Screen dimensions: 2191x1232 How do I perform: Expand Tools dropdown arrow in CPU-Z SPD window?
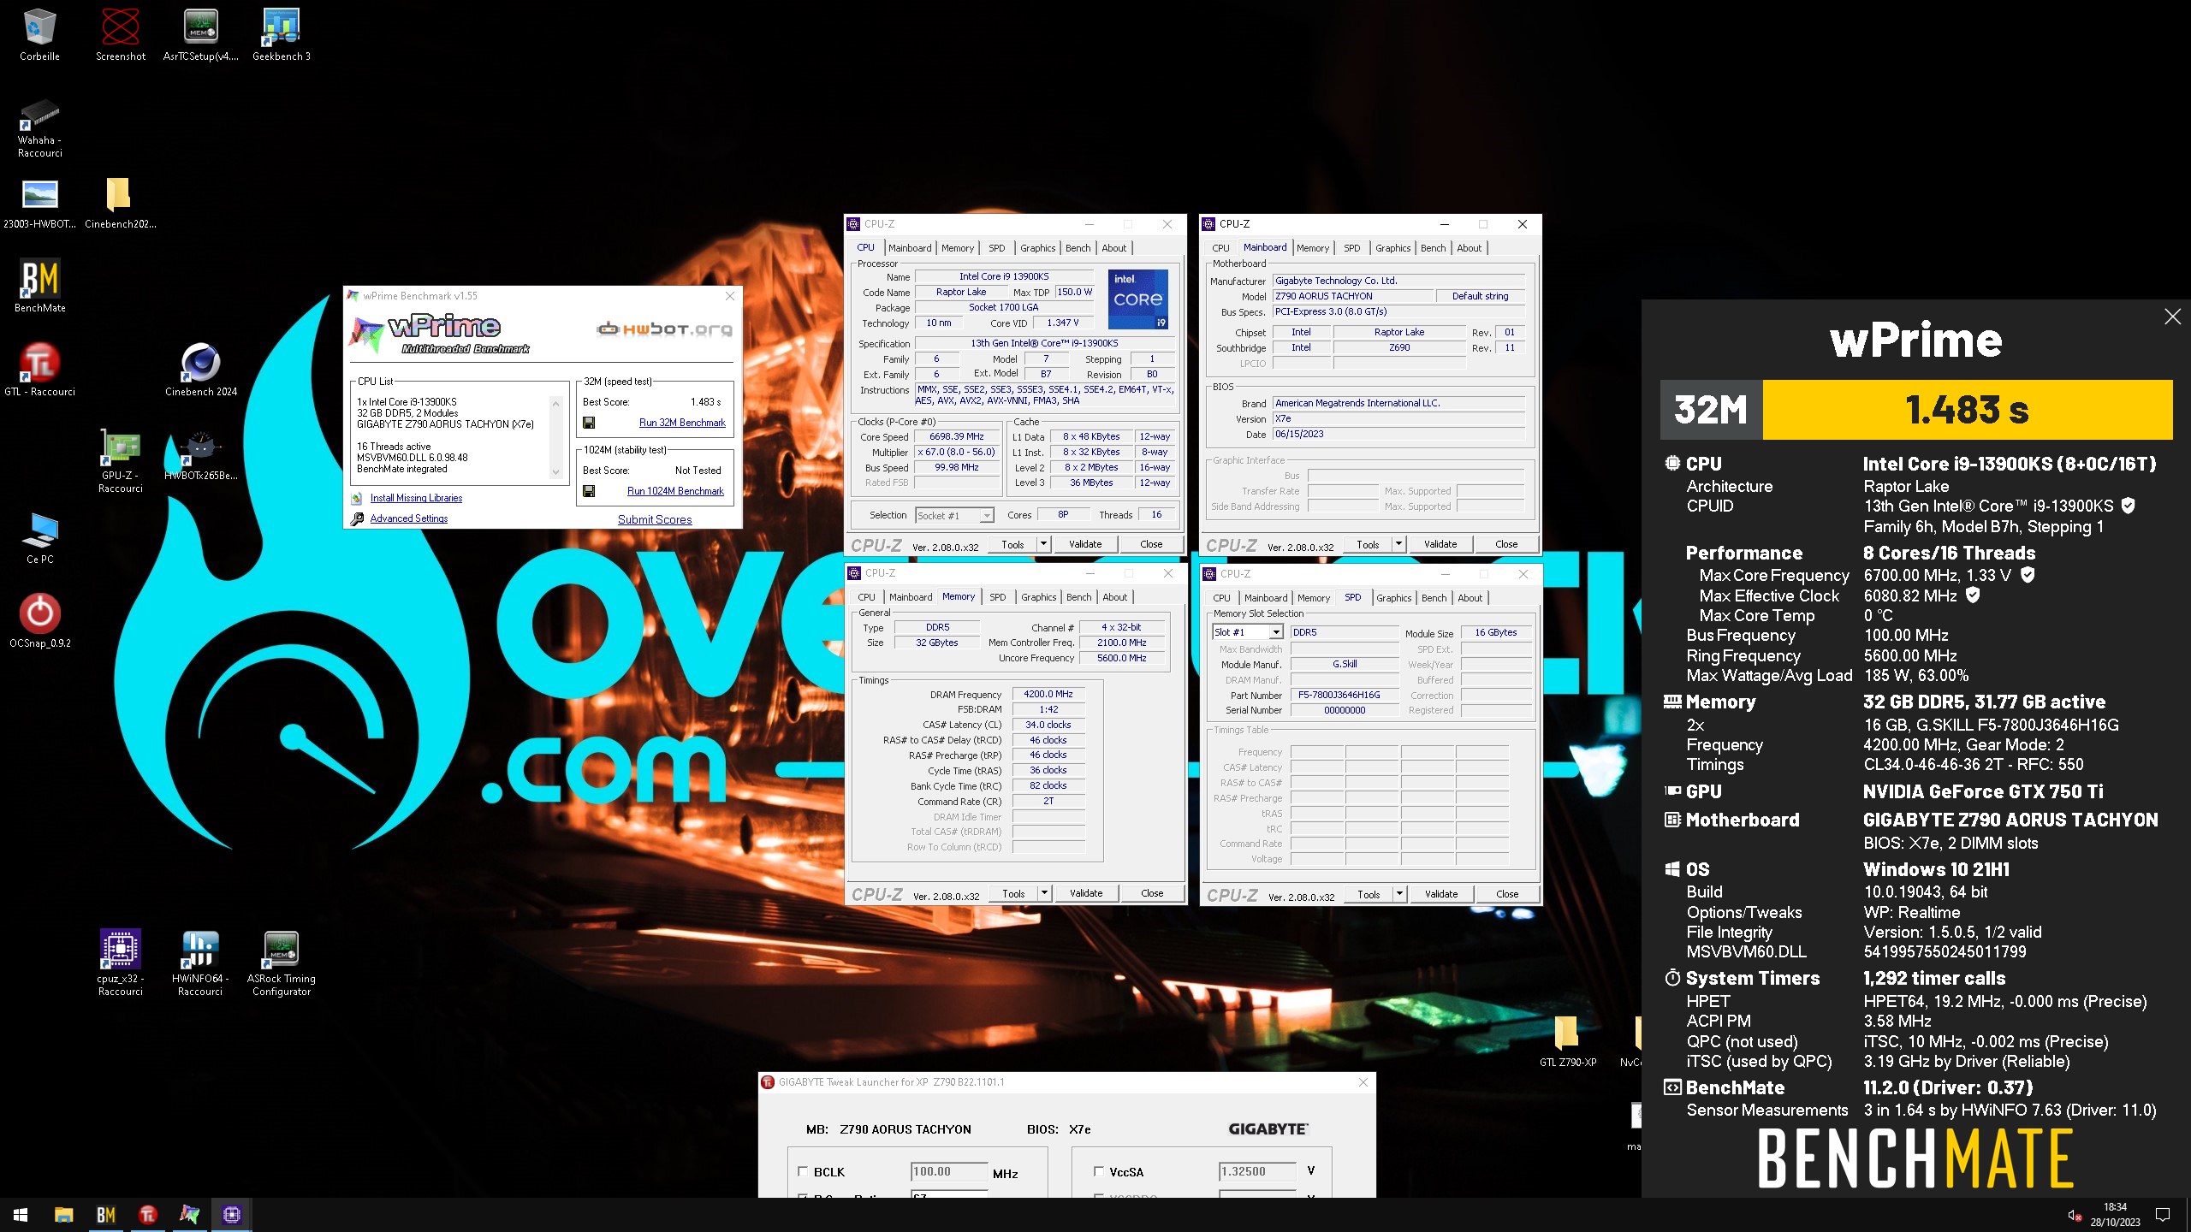pyautogui.click(x=1399, y=894)
